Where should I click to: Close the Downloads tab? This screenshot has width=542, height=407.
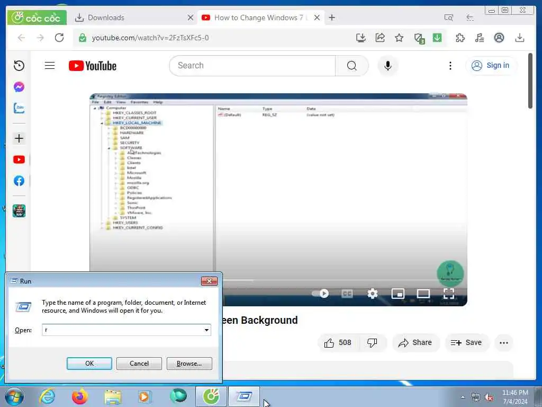pyautogui.click(x=191, y=17)
